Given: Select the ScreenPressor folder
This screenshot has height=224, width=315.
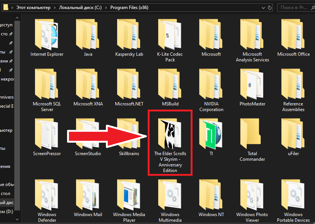Looking at the screenshot, I should coord(47,137).
